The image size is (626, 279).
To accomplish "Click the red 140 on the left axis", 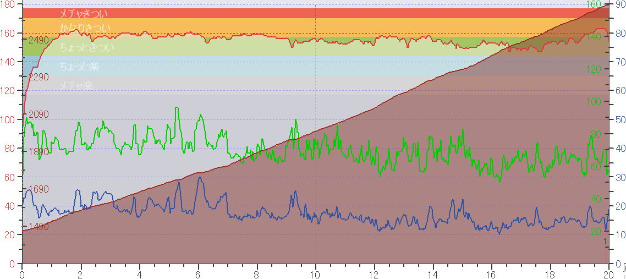I will [8, 62].
